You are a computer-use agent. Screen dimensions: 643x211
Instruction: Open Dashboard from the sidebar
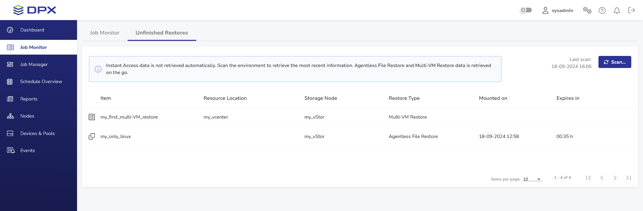coord(32,30)
